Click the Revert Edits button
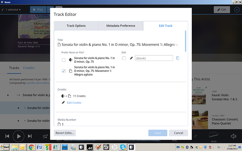 (65, 133)
